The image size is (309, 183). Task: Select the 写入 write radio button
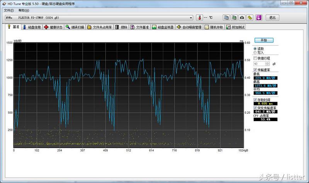pyautogui.click(x=255, y=53)
